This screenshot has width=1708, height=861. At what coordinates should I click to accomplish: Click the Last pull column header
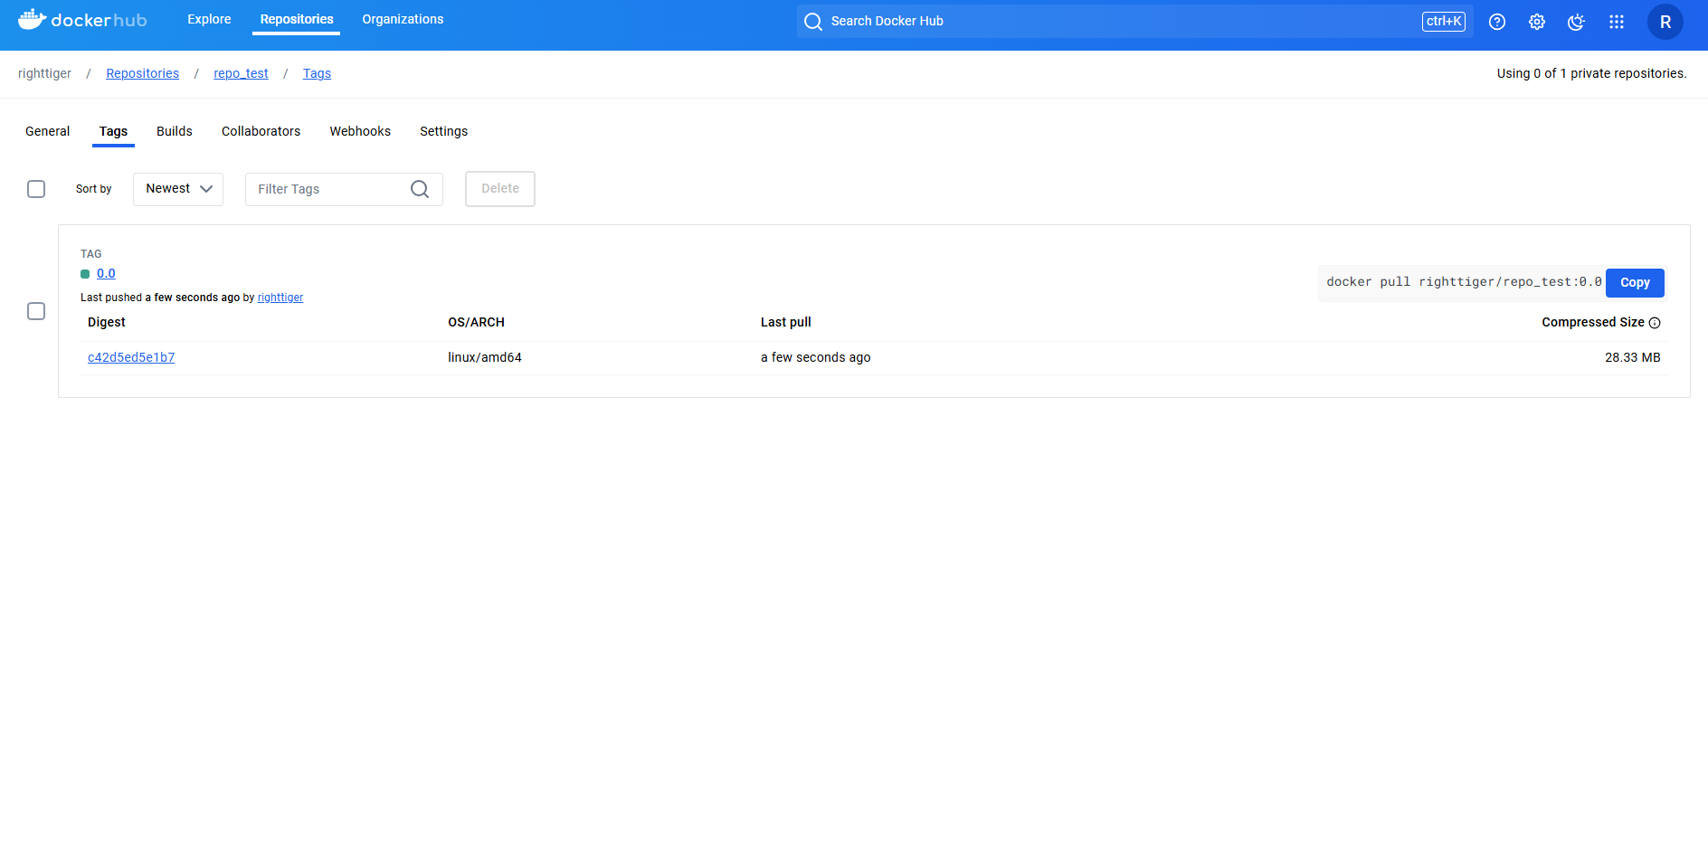tap(785, 322)
